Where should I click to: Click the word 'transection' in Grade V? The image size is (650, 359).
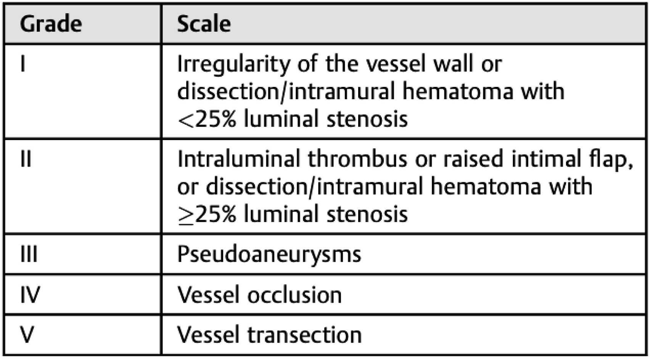pos(305,335)
